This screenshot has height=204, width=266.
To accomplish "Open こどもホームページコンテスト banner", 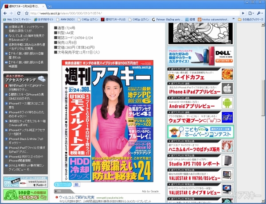I will pos(200,131).
